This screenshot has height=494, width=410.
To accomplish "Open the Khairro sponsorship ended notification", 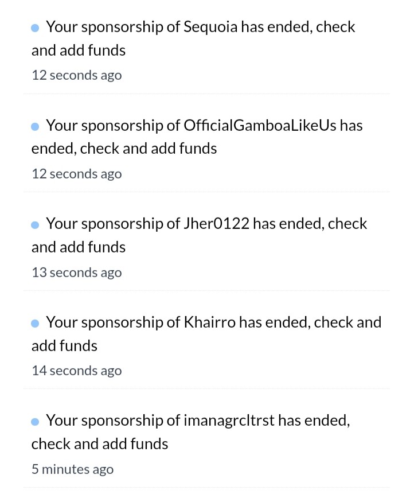I will 206,345.
